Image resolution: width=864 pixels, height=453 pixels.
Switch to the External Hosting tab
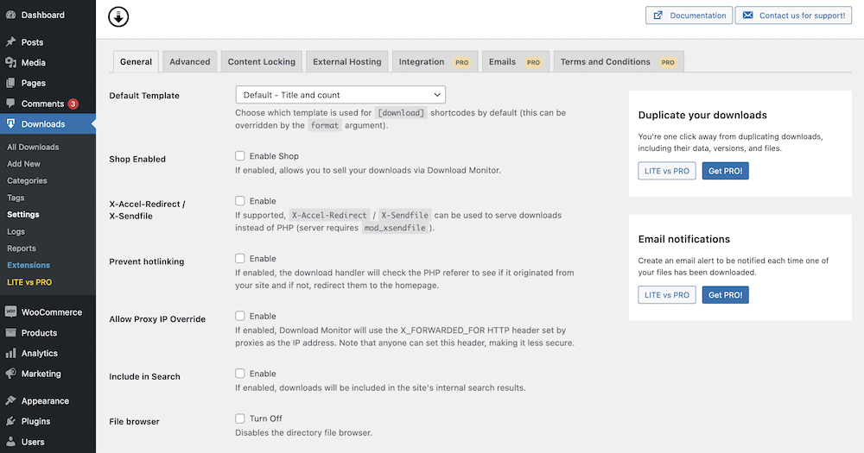tap(347, 61)
